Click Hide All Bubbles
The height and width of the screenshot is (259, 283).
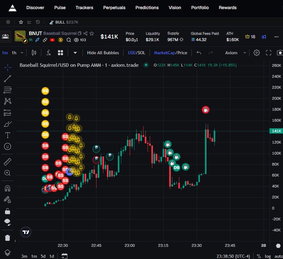coord(103,53)
